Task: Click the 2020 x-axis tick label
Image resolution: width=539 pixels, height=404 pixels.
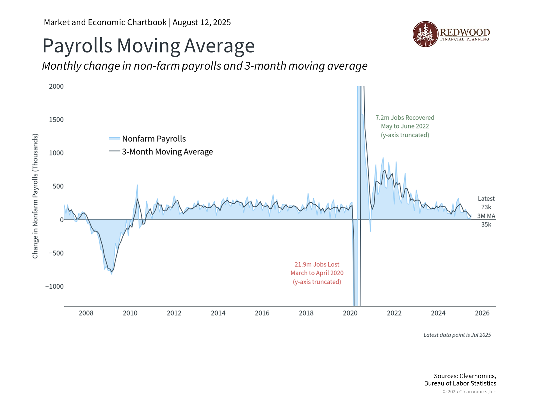Action: 350,313
